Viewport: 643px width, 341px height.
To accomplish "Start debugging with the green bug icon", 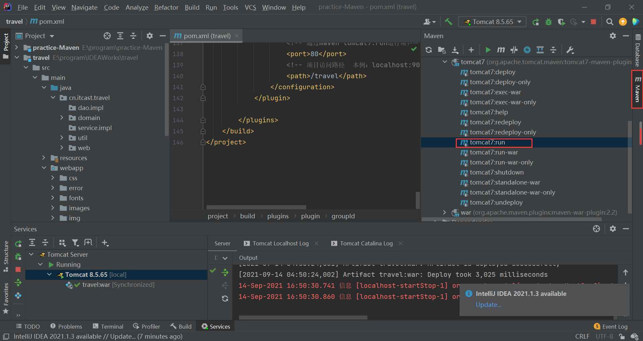I will (549, 22).
